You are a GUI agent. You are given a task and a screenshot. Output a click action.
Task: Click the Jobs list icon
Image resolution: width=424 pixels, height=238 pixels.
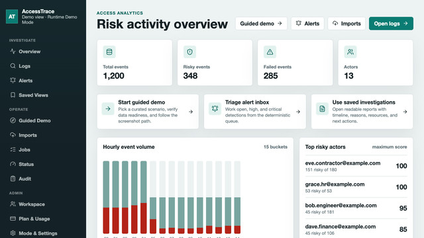(13, 149)
